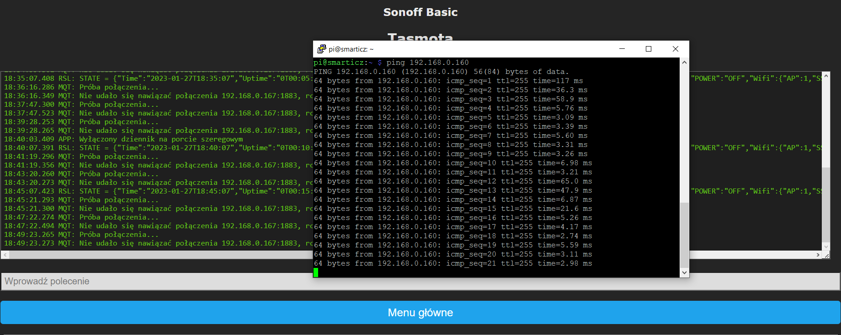Click the terminal scrollbar up arrow
The height and width of the screenshot is (335, 841).
(684, 62)
